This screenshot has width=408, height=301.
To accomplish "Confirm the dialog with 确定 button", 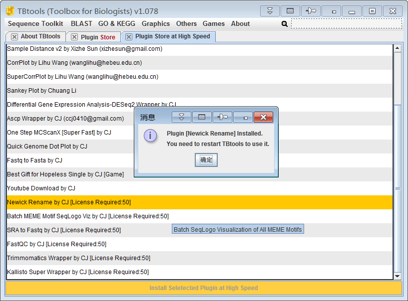I will point(206,160).
